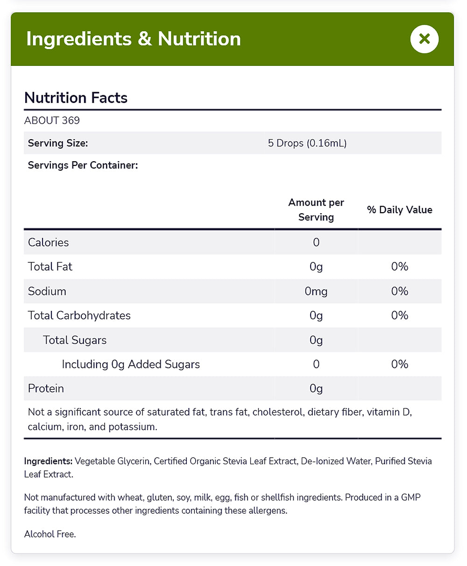Click the Alcohol Free text

tap(50, 534)
